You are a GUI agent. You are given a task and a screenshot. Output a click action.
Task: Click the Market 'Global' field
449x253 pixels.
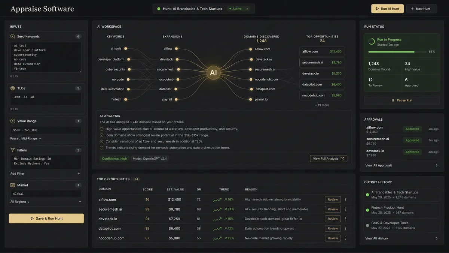[46, 194]
